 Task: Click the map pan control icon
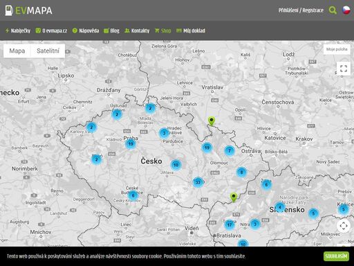click(344, 226)
